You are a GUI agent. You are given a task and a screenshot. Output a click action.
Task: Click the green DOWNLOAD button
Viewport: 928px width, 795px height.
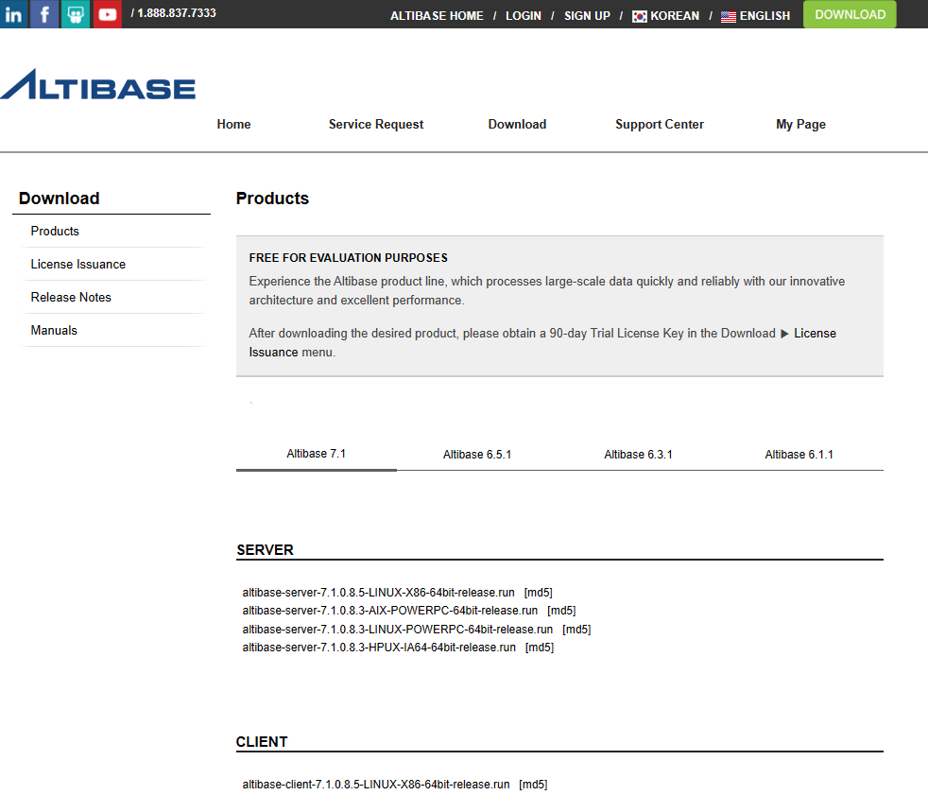click(850, 14)
